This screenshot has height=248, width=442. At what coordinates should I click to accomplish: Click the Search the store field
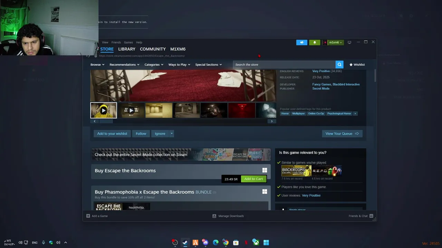tap(284, 64)
